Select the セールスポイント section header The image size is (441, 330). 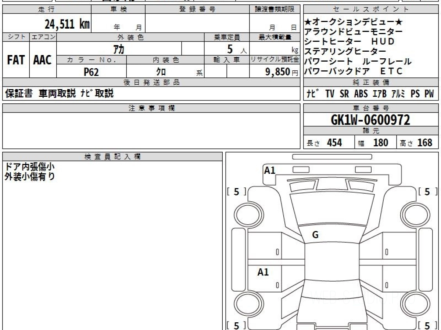coord(371,10)
